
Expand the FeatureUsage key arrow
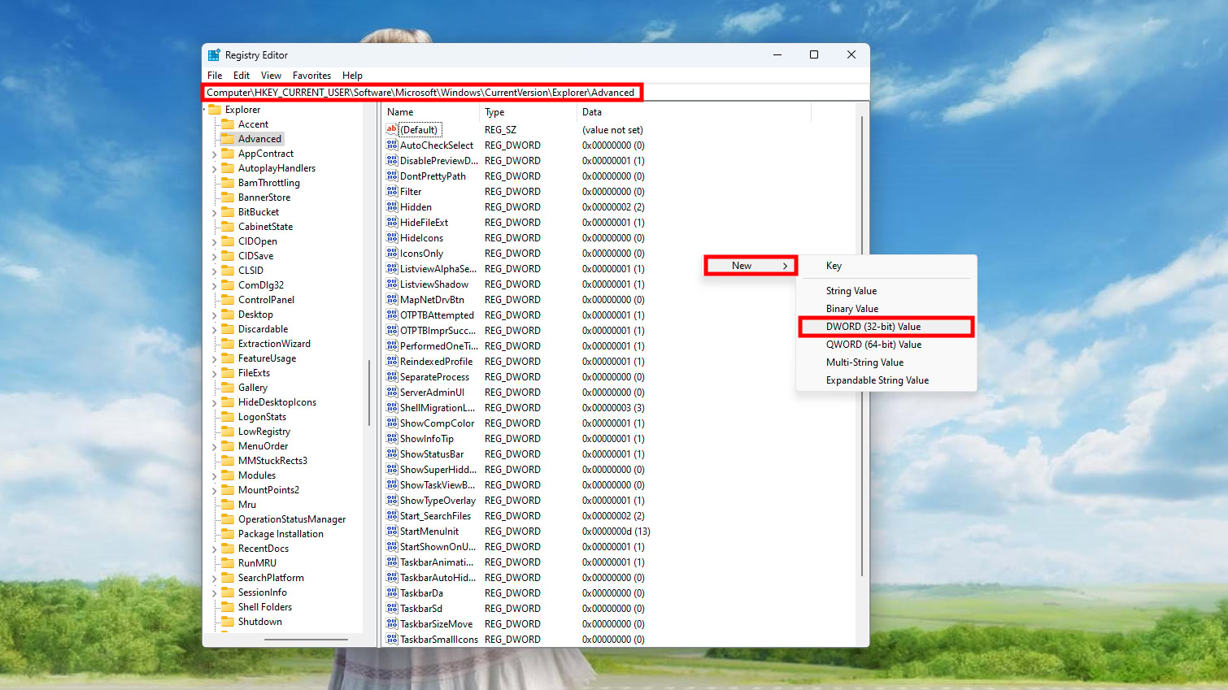(x=215, y=359)
